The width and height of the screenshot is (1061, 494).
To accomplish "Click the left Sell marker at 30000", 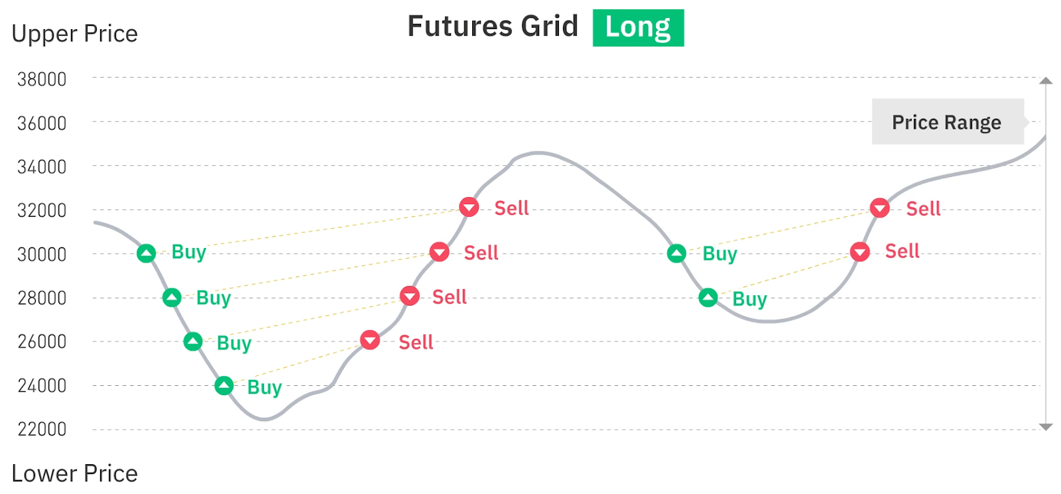I will pos(439,252).
